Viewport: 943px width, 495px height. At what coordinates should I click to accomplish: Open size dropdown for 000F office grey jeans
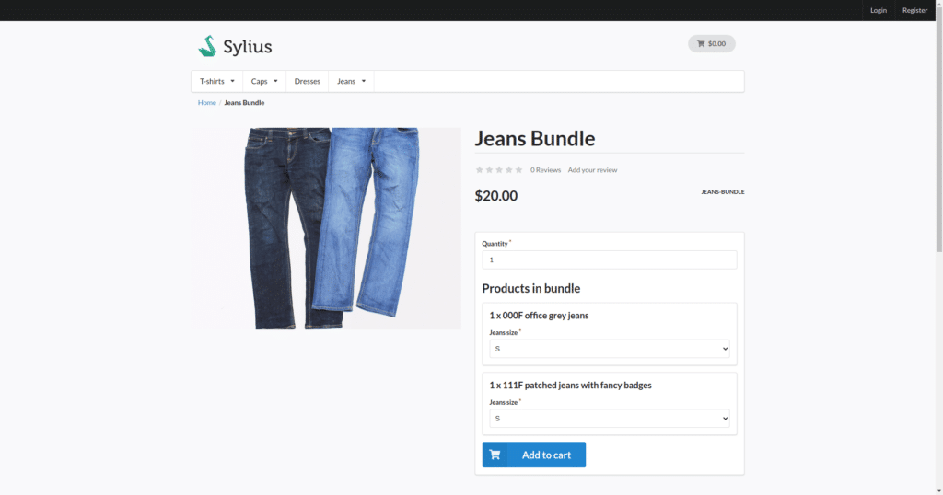click(610, 349)
